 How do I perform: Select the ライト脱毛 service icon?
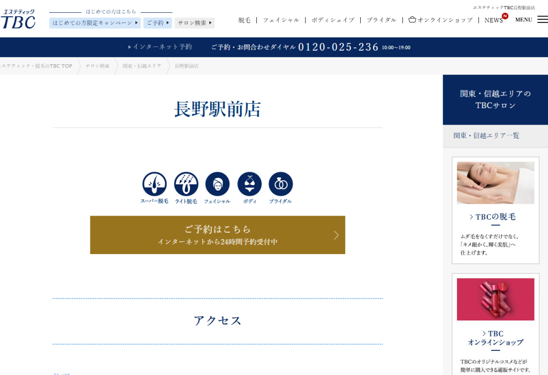click(x=186, y=185)
